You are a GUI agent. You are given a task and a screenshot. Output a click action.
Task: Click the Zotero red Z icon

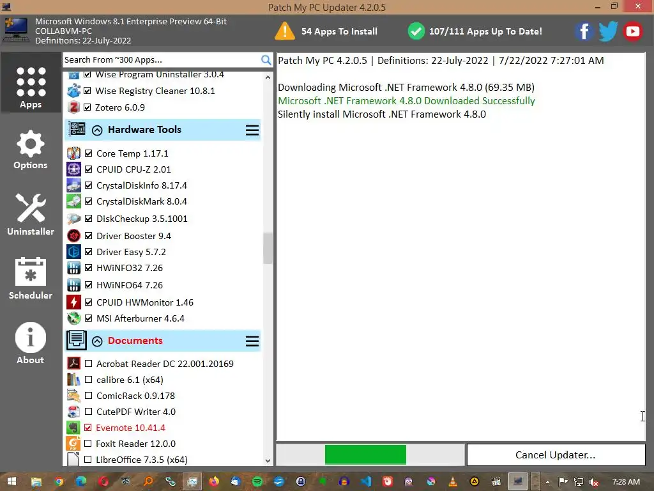click(x=73, y=107)
